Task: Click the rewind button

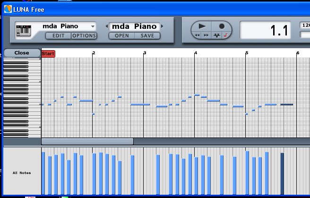Action: (x=197, y=35)
